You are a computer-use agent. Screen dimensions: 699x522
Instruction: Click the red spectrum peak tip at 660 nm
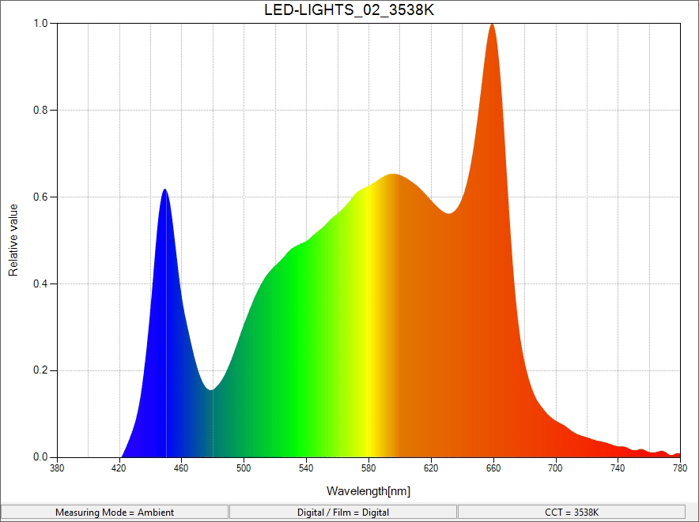point(492,24)
